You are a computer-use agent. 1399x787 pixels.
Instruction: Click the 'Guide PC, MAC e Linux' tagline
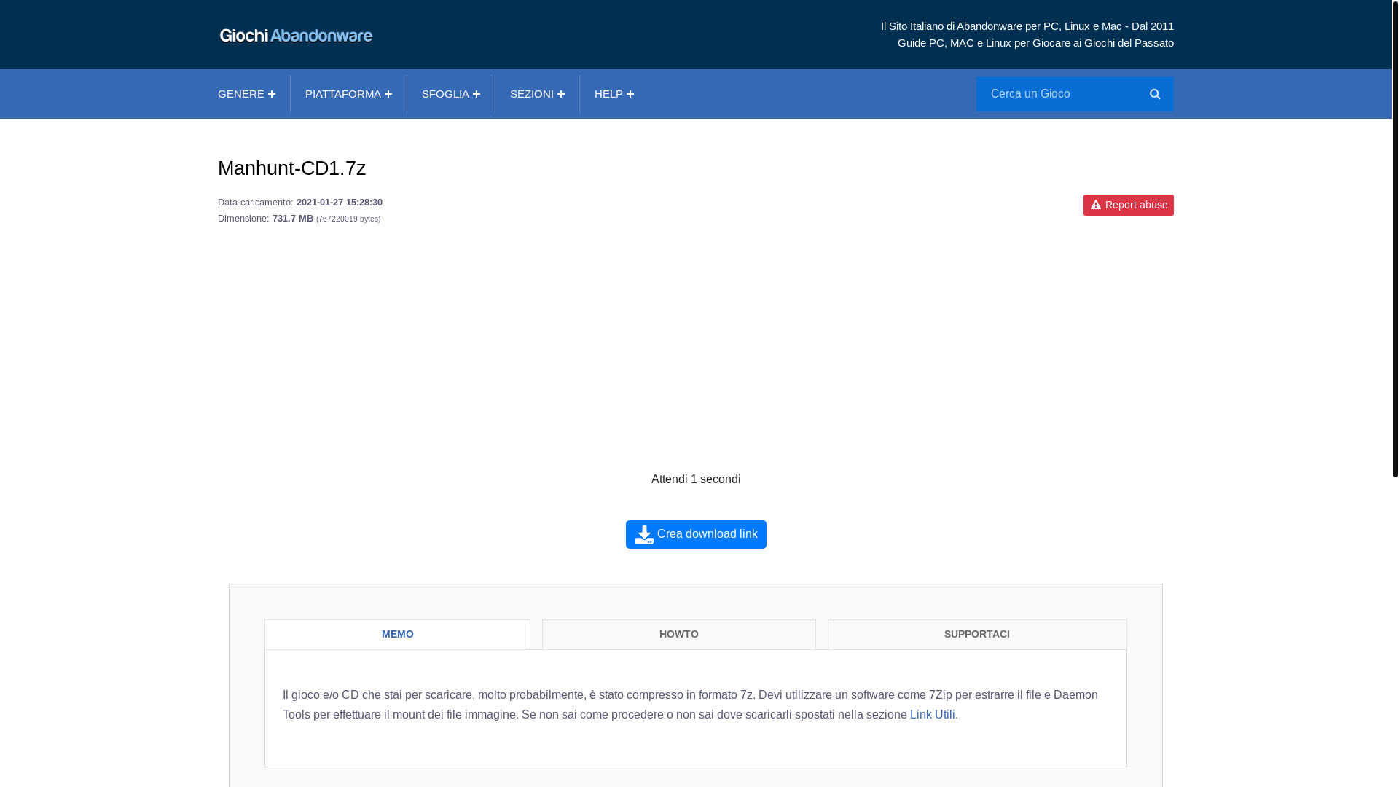pyautogui.click(x=1035, y=43)
